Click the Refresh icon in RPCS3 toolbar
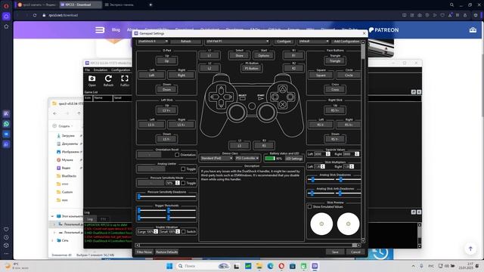 (x=108, y=81)
